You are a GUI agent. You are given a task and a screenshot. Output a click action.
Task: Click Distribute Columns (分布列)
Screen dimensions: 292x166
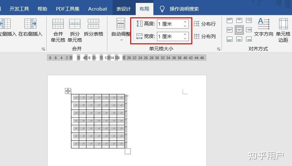pos(205,36)
